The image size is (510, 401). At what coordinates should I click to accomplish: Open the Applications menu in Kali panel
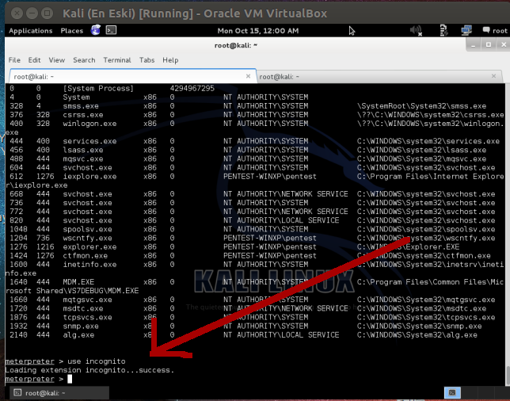31,31
